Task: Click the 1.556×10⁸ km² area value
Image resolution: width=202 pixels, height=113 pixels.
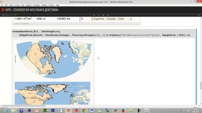Action: click(23, 19)
